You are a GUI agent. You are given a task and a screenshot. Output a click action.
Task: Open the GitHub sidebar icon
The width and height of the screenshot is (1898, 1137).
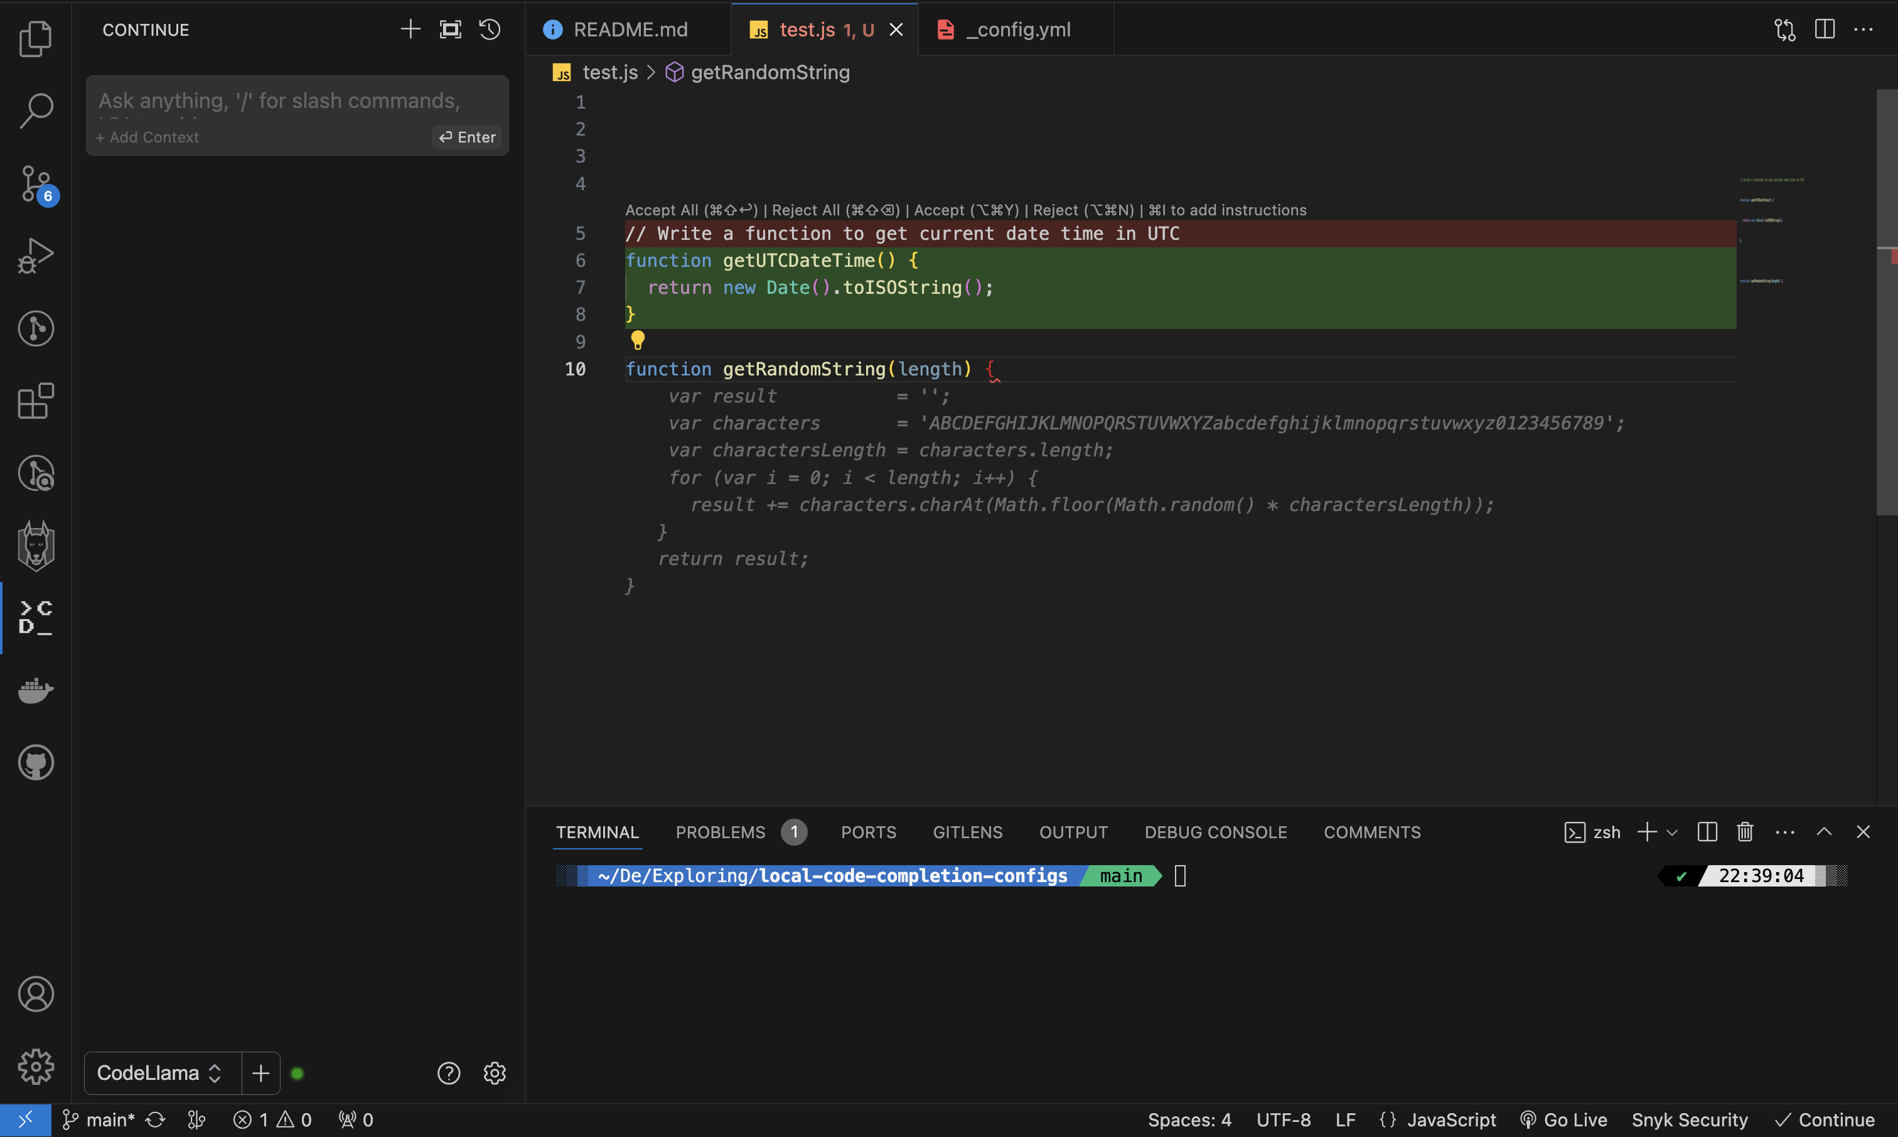(36, 762)
